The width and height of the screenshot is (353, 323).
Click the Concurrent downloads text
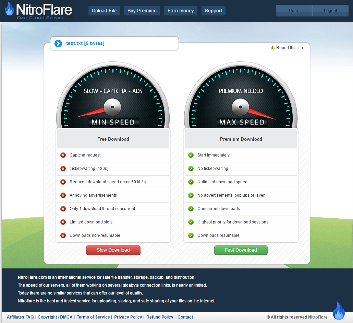tap(219, 209)
